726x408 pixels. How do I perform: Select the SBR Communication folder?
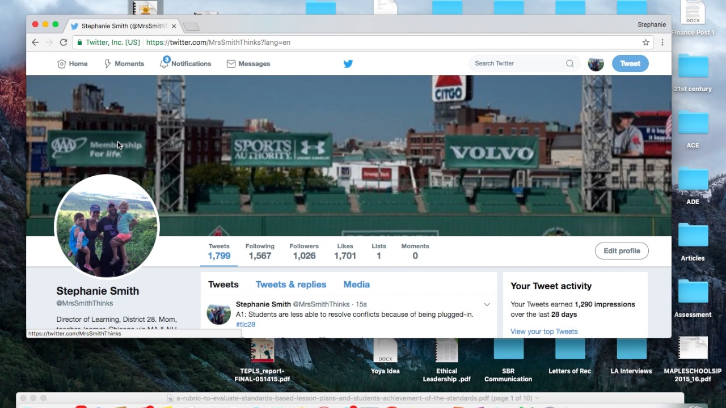pos(508,360)
